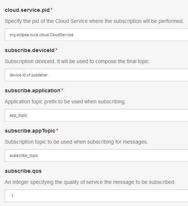Click the subscribe.deviceId heading label
The width and height of the screenshot is (188, 206).
point(29,50)
